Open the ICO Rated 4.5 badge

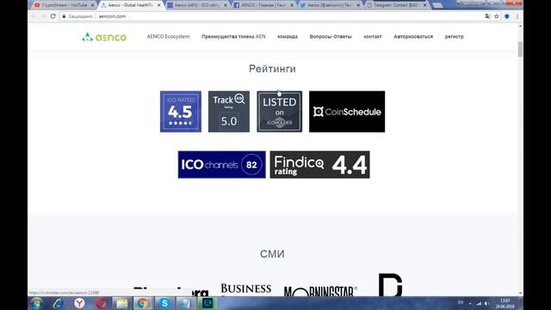181,111
